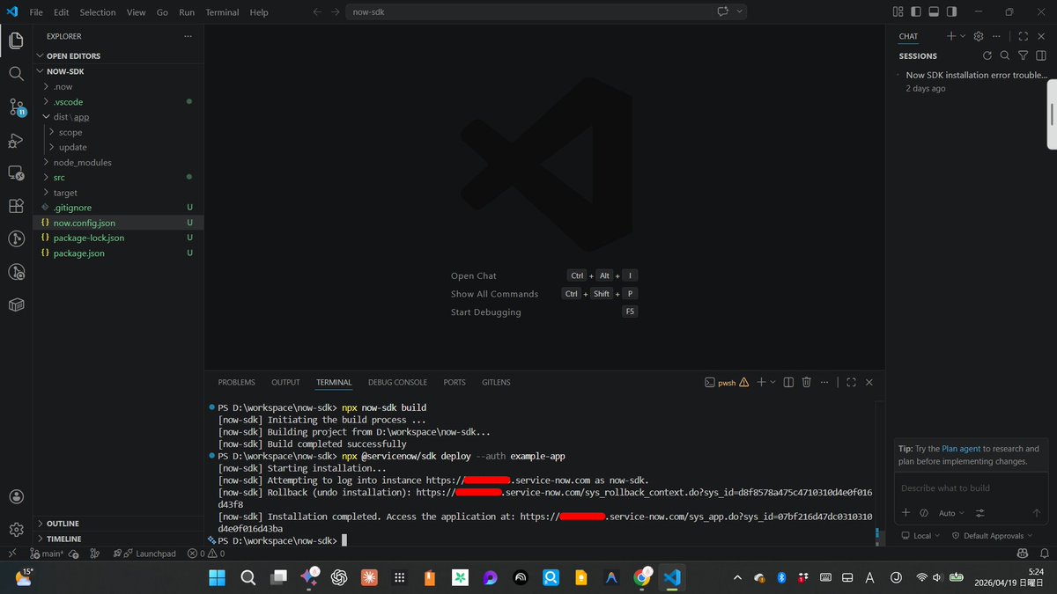The height and width of the screenshot is (594, 1057).
Task: Open Remote Explorer in activity bar
Action: 16,173
